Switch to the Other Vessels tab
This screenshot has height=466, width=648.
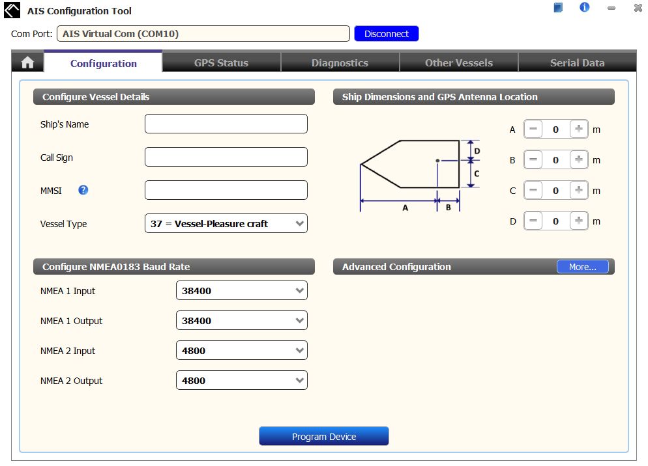click(458, 62)
